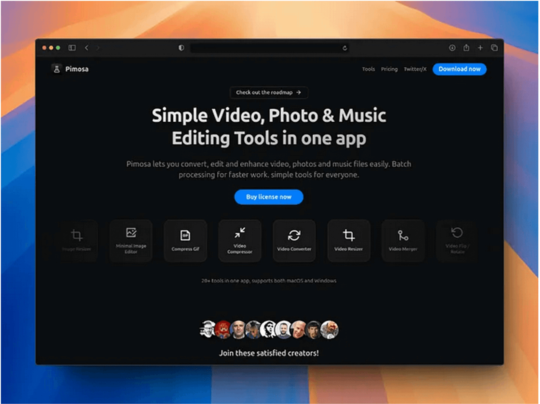This screenshot has height=404, width=540.
Task: Click the Pimosa brand name
Action: [77, 69]
